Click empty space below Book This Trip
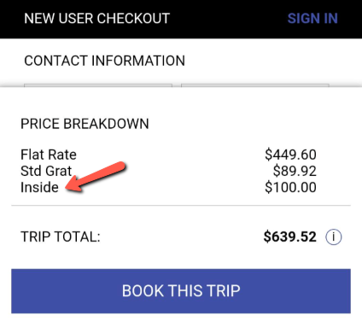 tap(181, 324)
